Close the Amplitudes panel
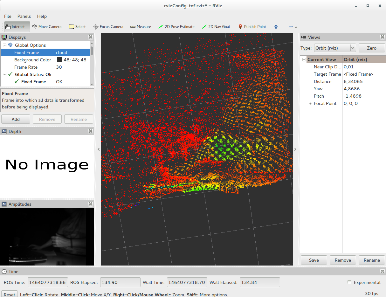 (x=91, y=204)
